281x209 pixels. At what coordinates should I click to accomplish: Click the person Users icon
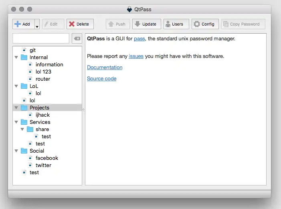(168, 24)
